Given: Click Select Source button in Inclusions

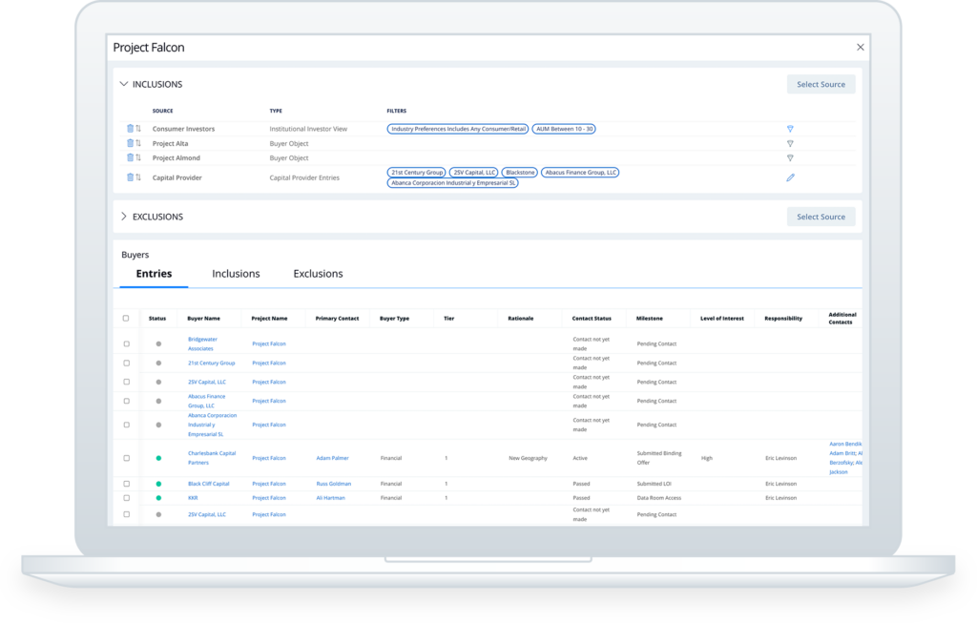Looking at the screenshot, I should pos(821,84).
